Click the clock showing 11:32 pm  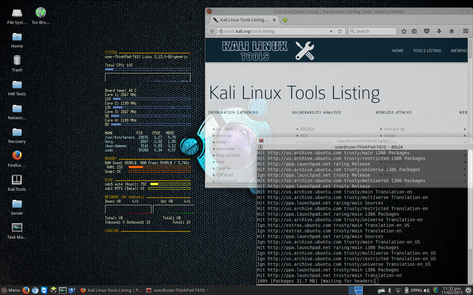(452, 290)
